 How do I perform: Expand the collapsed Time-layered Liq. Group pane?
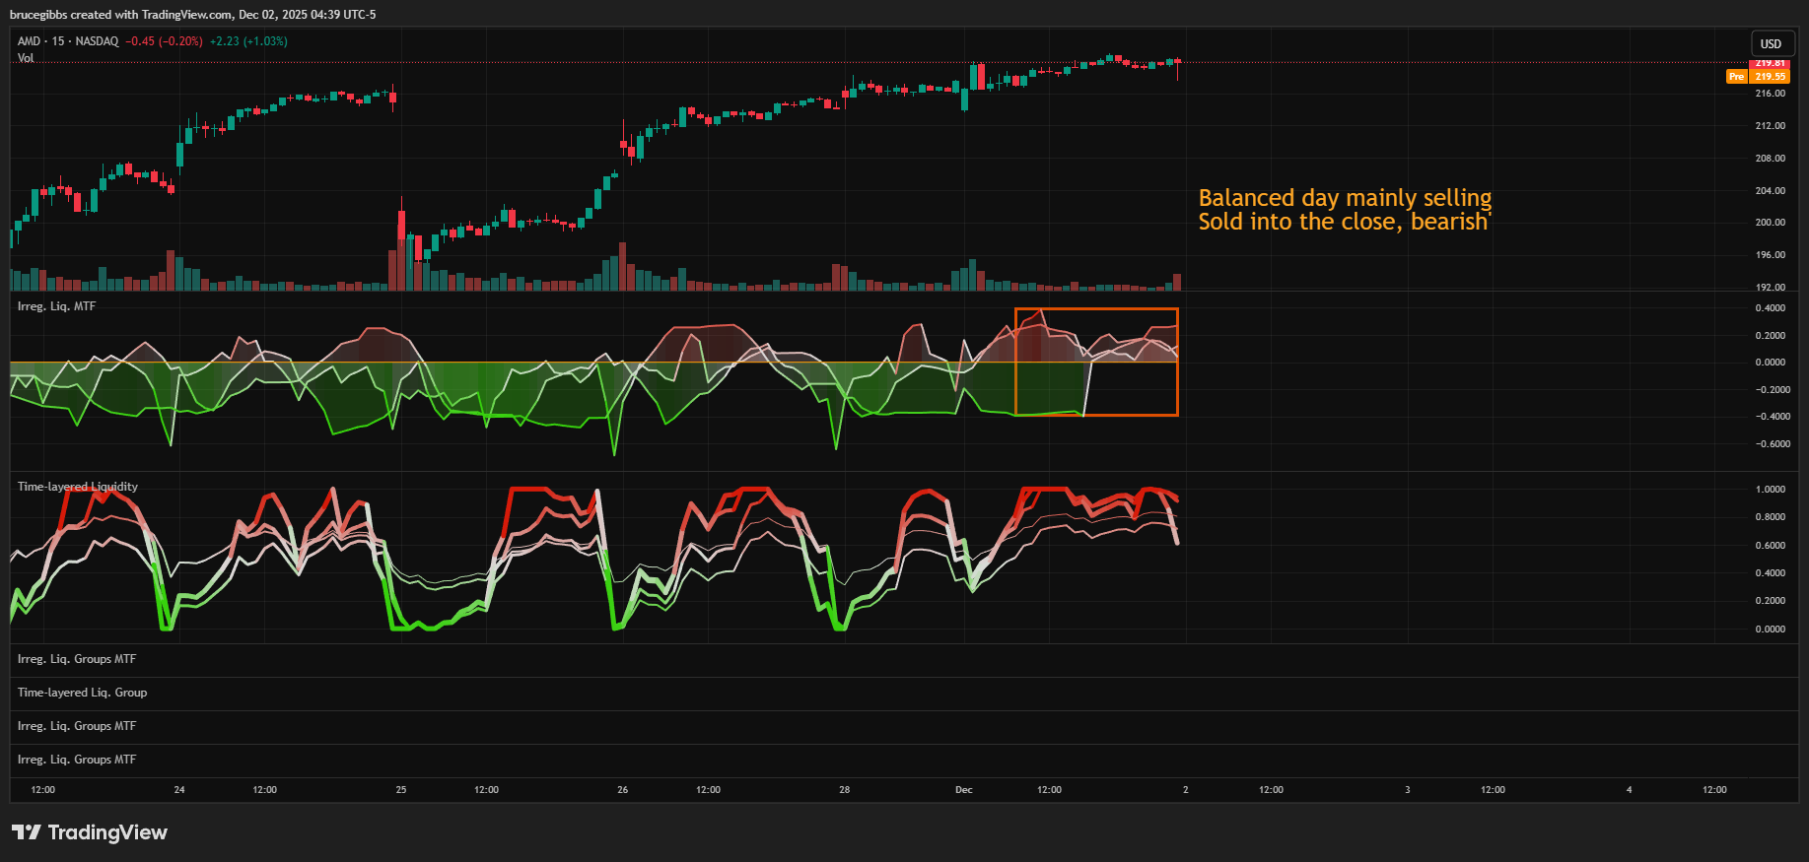click(x=82, y=693)
